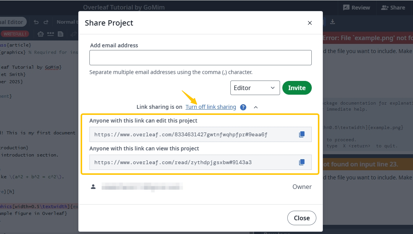Image resolution: width=413 pixels, height=234 pixels.
Task: Open the Editor permission dropdown
Action: click(x=255, y=88)
